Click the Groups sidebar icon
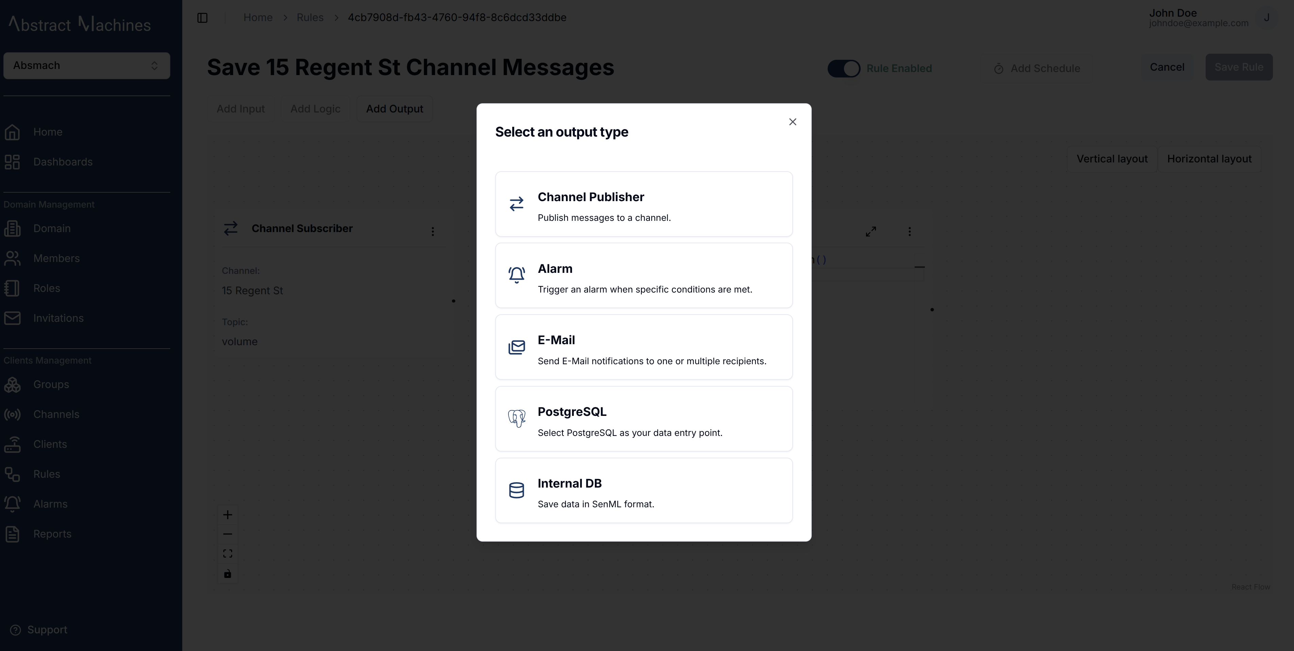This screenshot has width=1294, height=651. tap(12, 385)
